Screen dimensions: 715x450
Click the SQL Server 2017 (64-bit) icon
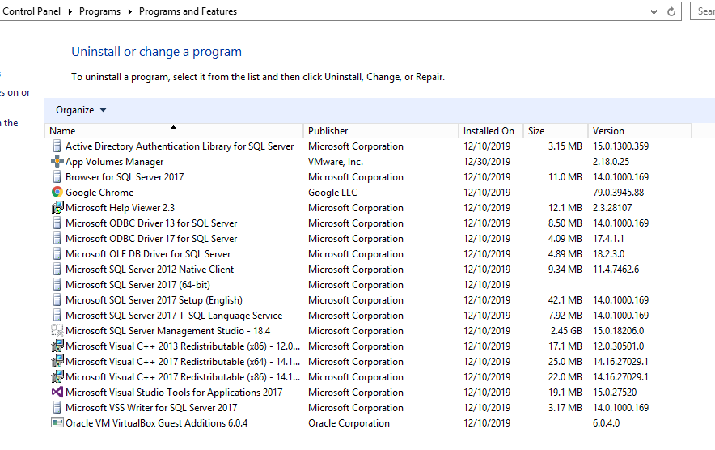(x=57, y=284)
